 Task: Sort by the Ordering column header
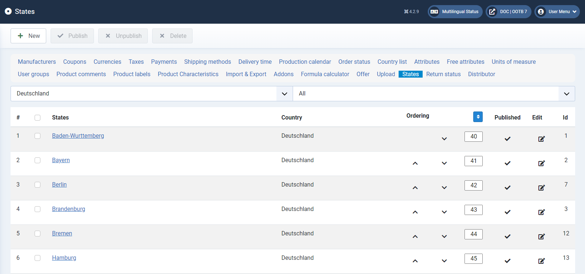click(x=418, y=116)
